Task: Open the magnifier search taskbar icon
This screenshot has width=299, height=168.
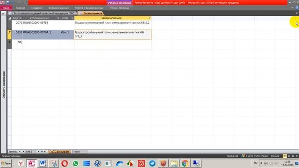Action: click(98, 163)
